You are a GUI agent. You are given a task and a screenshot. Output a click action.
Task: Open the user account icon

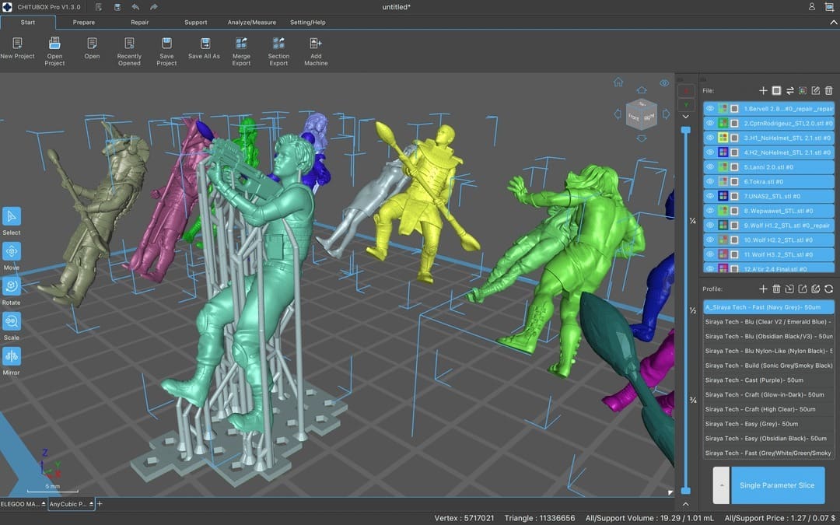(811, 6)
